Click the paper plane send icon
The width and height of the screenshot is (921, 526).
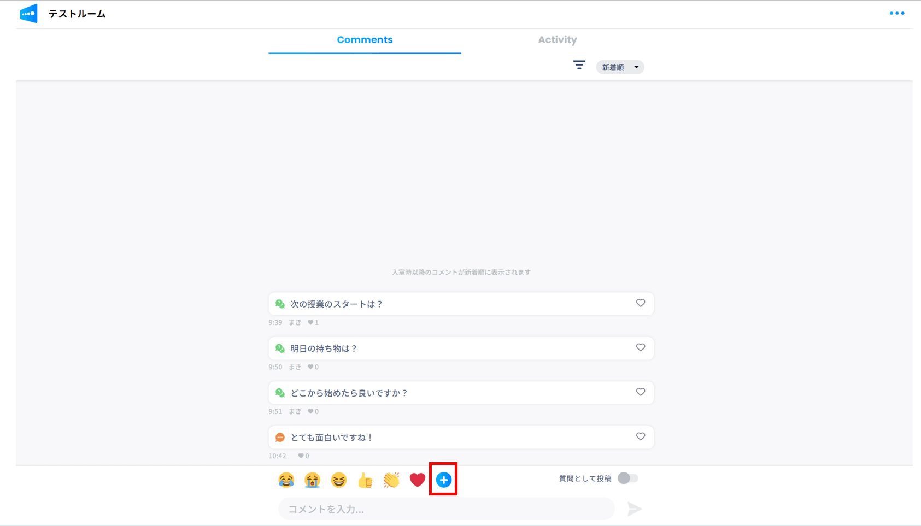[x=635, y=509]
